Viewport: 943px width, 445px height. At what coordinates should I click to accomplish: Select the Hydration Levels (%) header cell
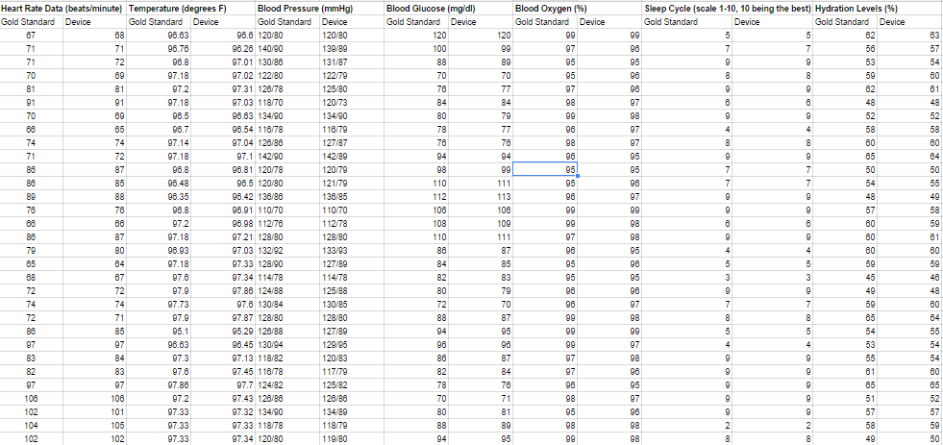pyautogui.click(x=859, y=8)
